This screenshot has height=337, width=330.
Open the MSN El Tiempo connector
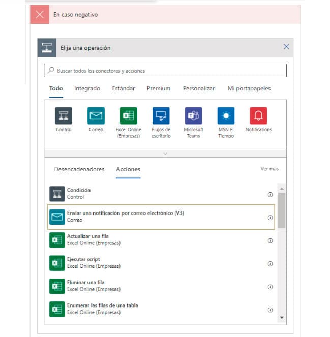pyautogui.click(x=226, y=116)
